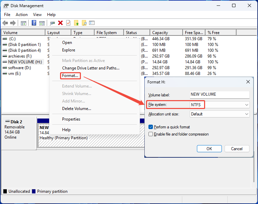Click the folder with magnifier toolbar icon
Image resolution: width=258 pixels, height=204 pixels.
tap(84, 23)
